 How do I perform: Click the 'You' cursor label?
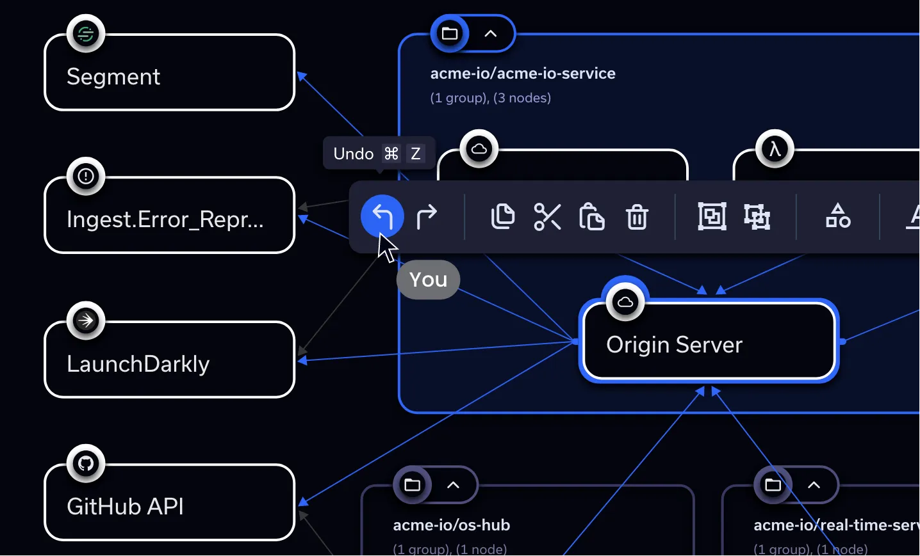pos(428,280)
